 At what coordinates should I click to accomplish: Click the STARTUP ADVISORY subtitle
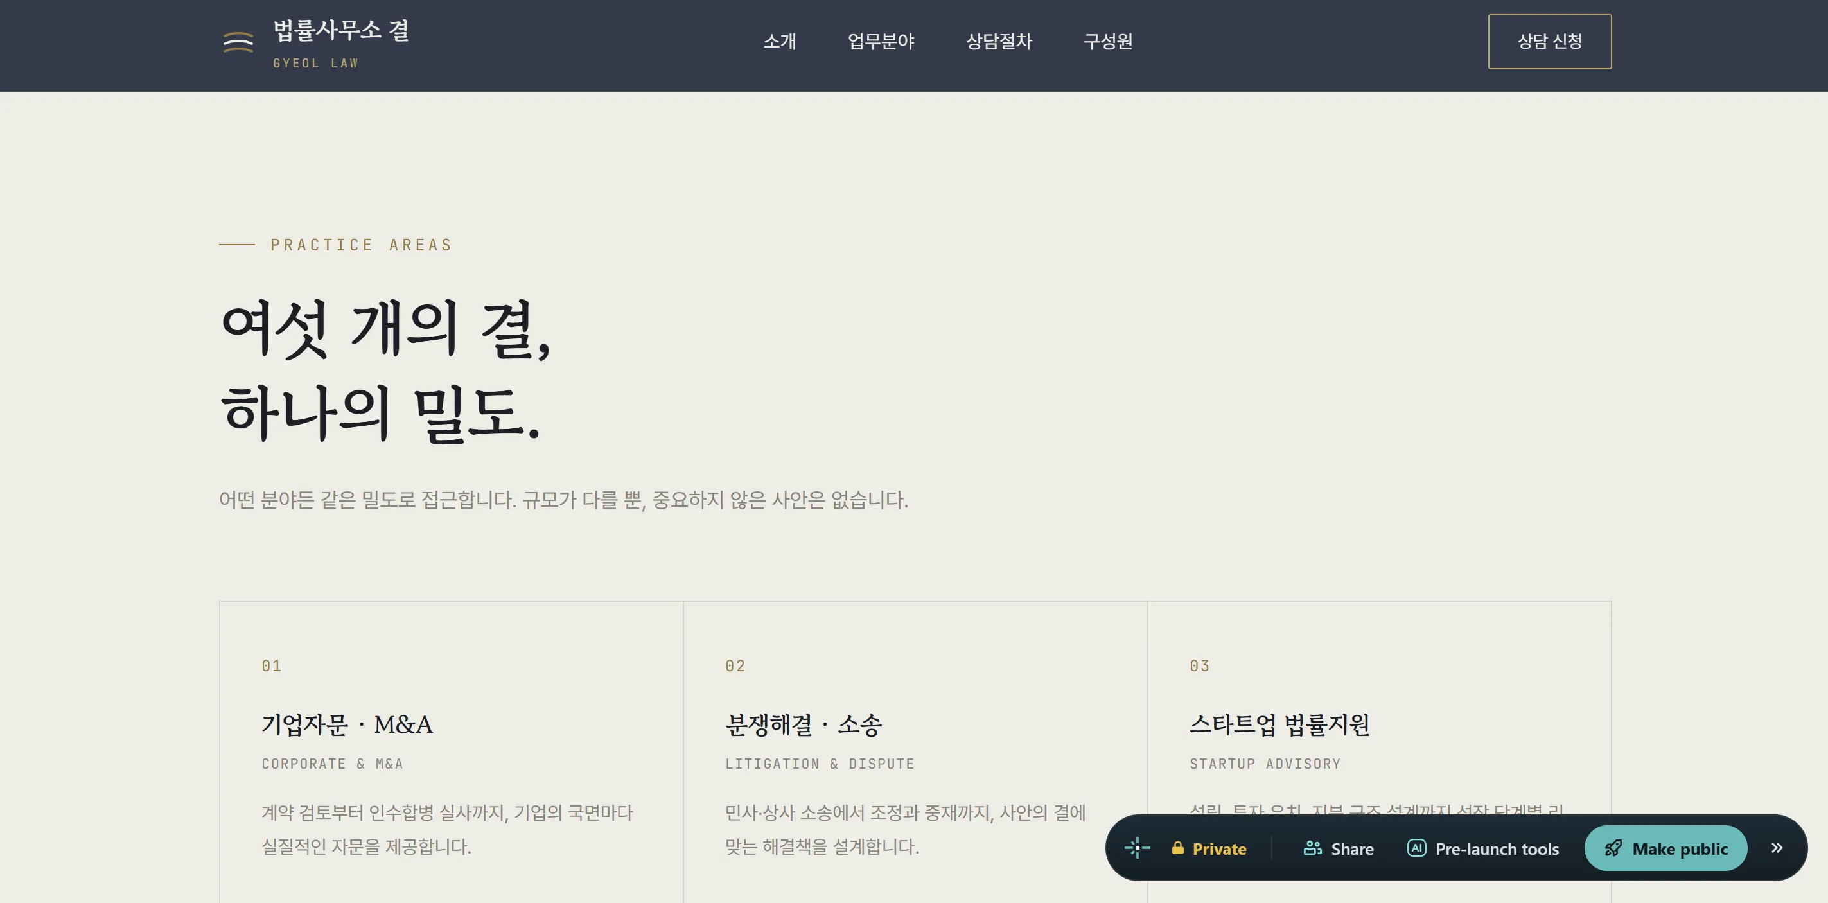pyautogui.click(x=1265, y=764)
